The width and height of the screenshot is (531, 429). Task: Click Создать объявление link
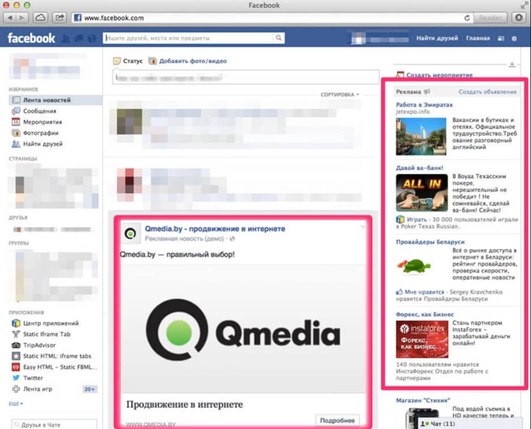(x=488, y=92)
